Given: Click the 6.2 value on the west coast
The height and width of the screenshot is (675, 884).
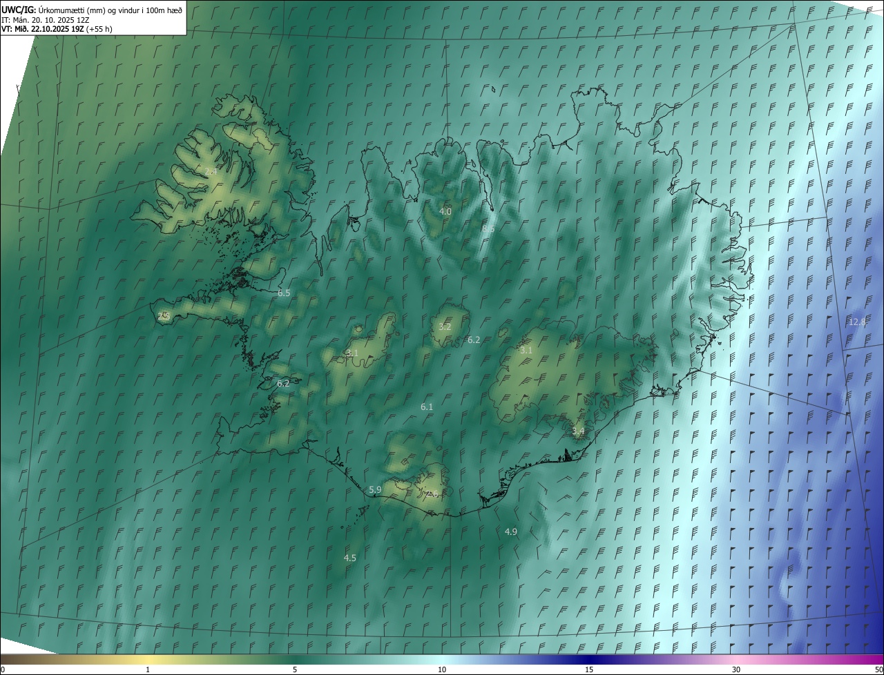Looking at the screenshot, I should pos(283,383).
